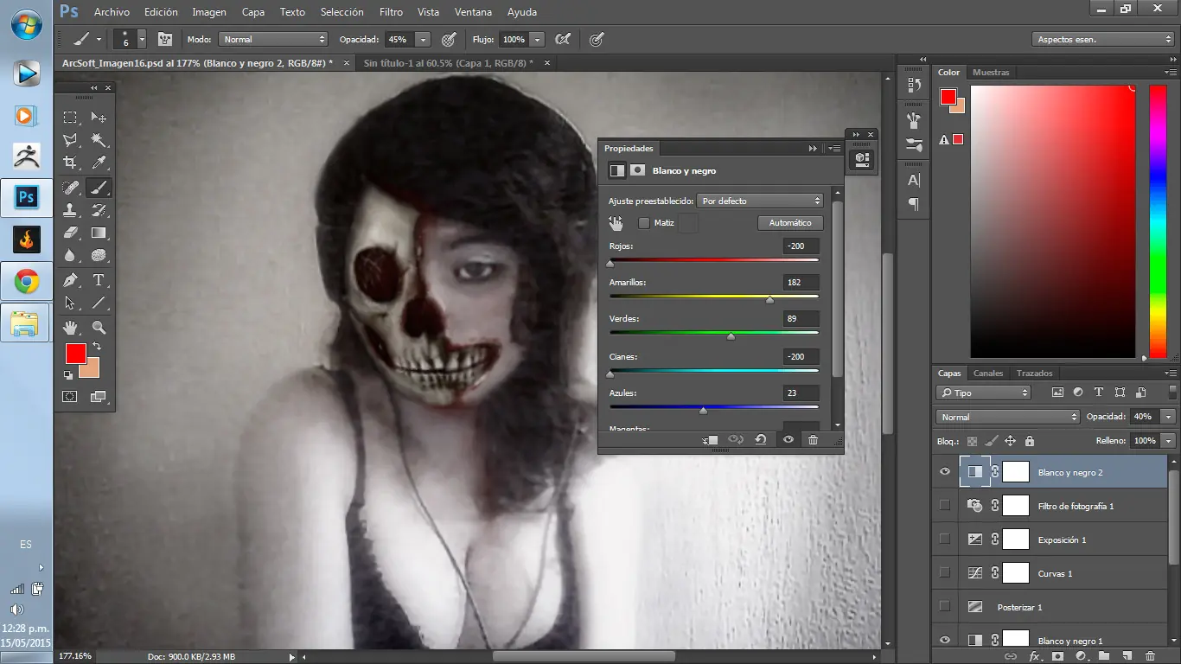
Task: Hide the Blanco y negro 2 layer
Action: click(944, 472)
